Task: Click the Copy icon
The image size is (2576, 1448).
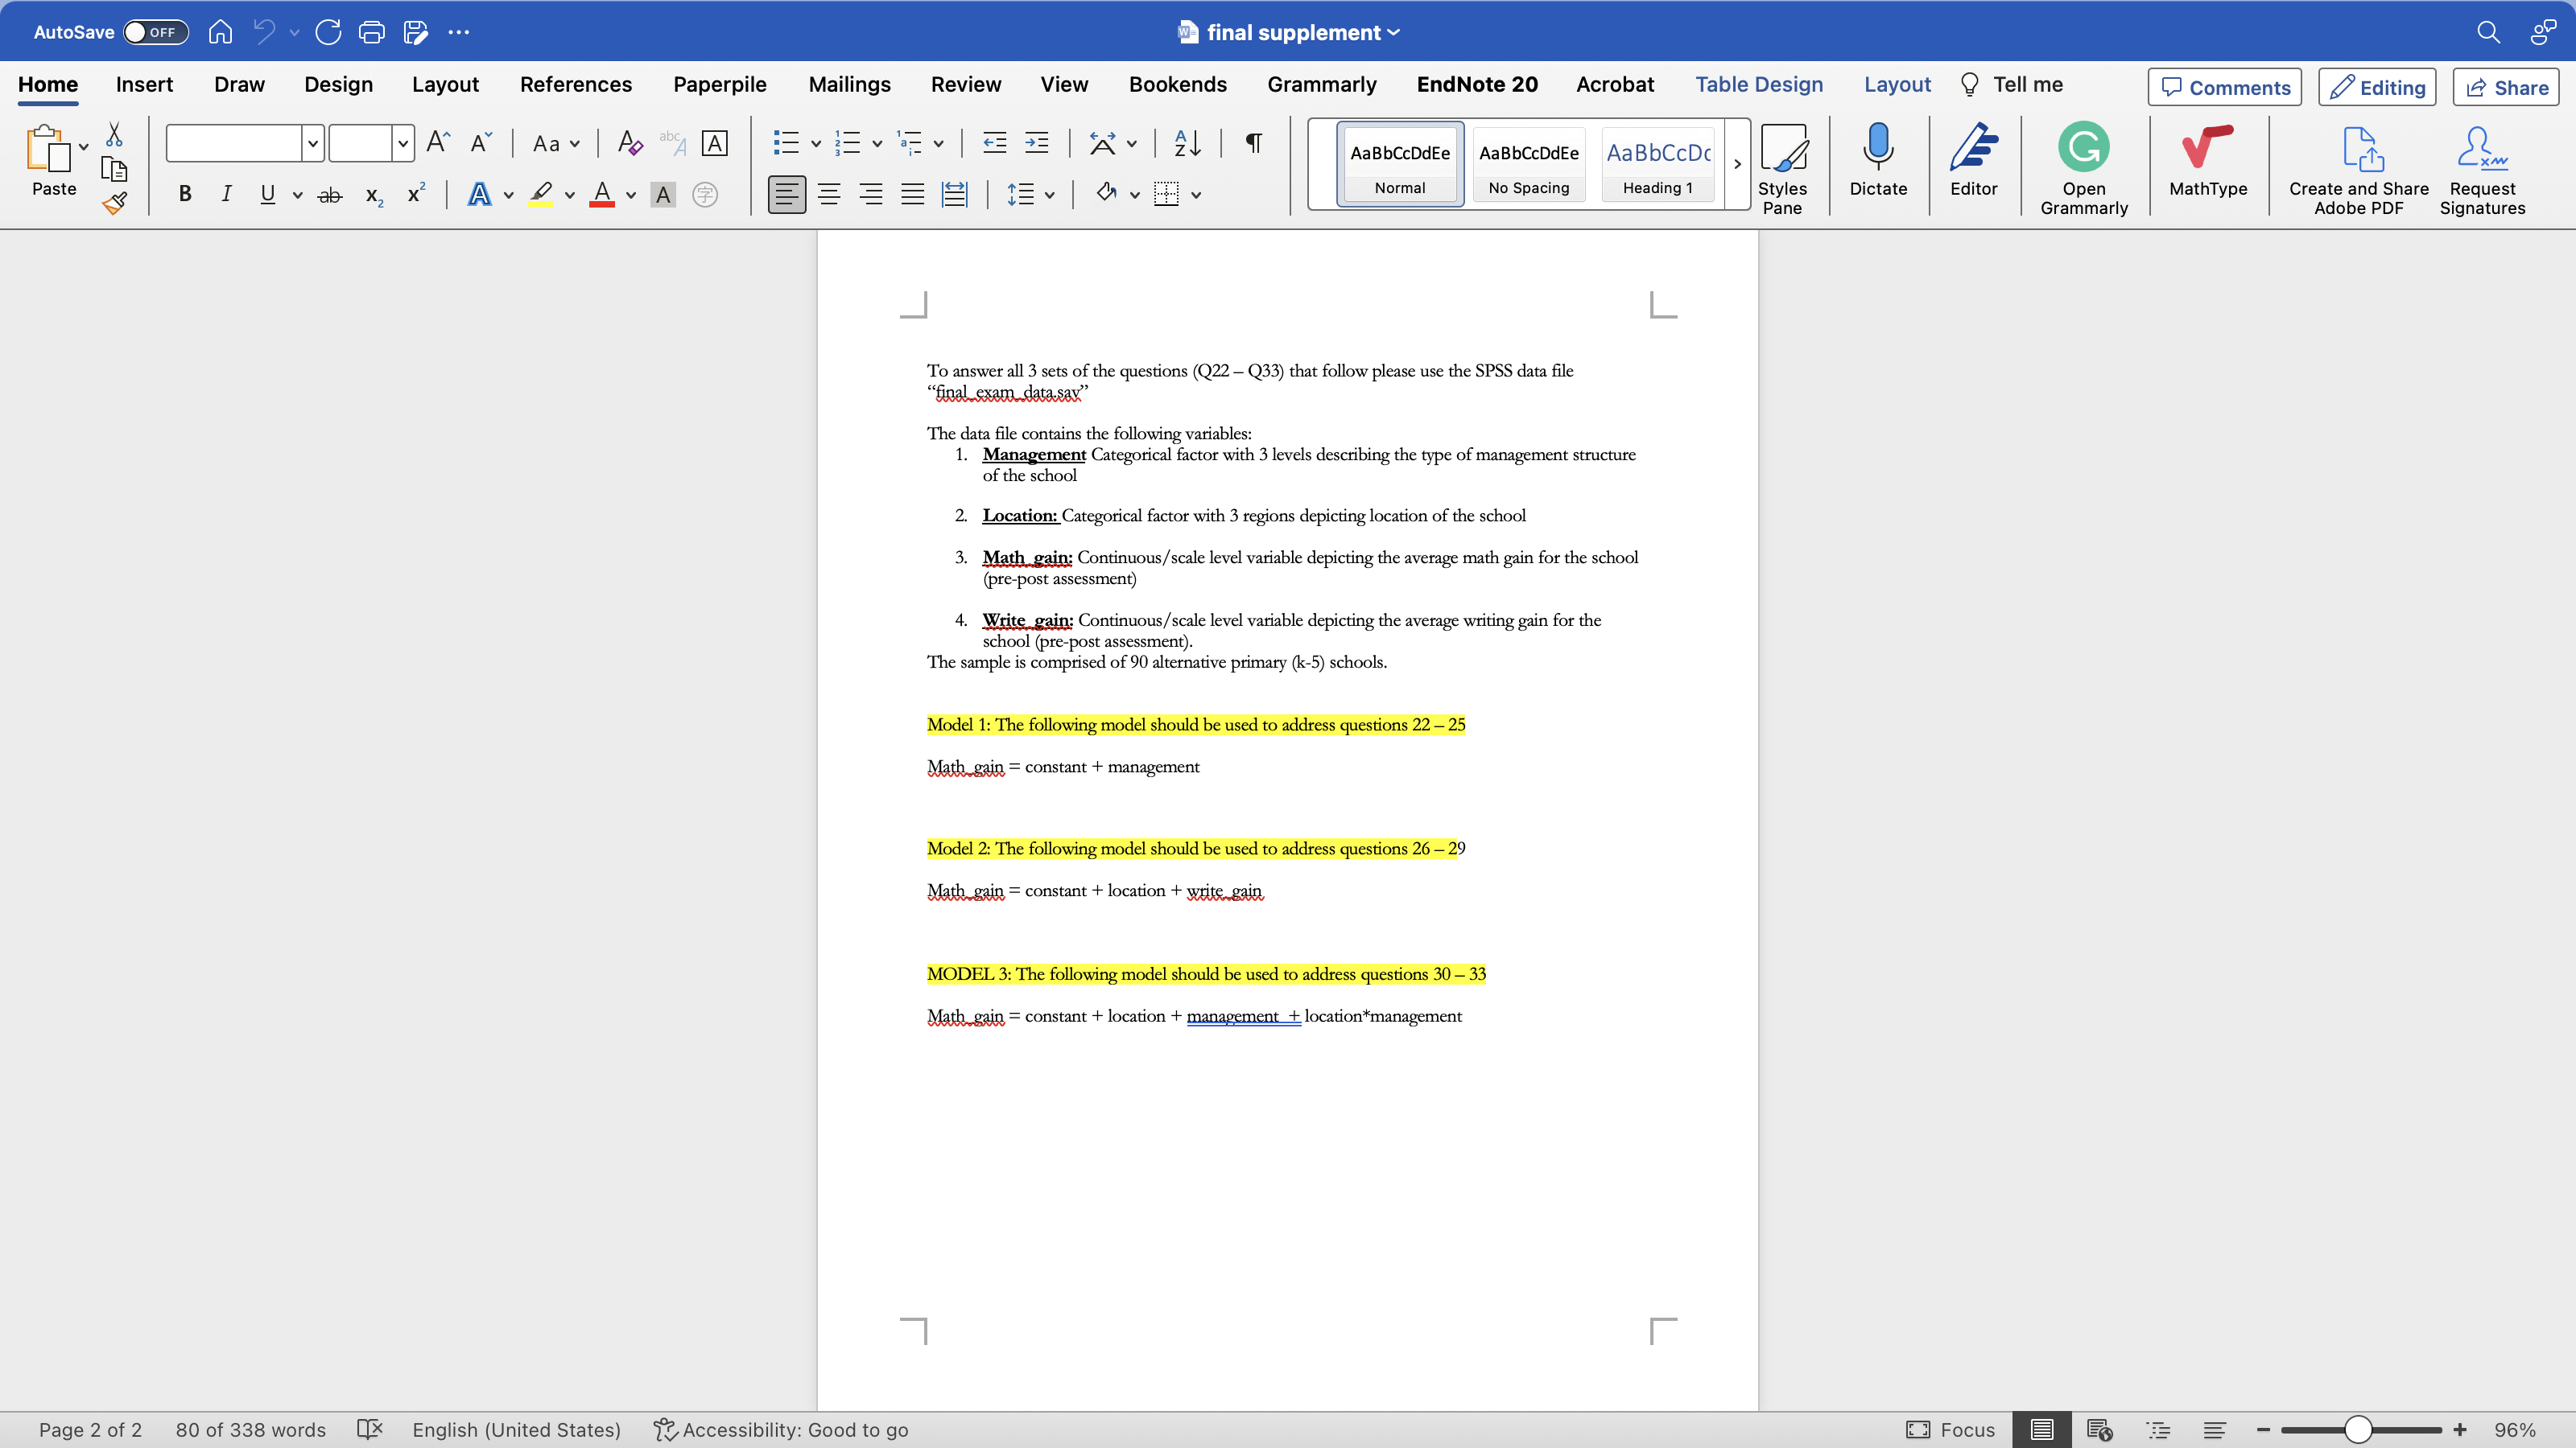Action: (x=114, y=168)
